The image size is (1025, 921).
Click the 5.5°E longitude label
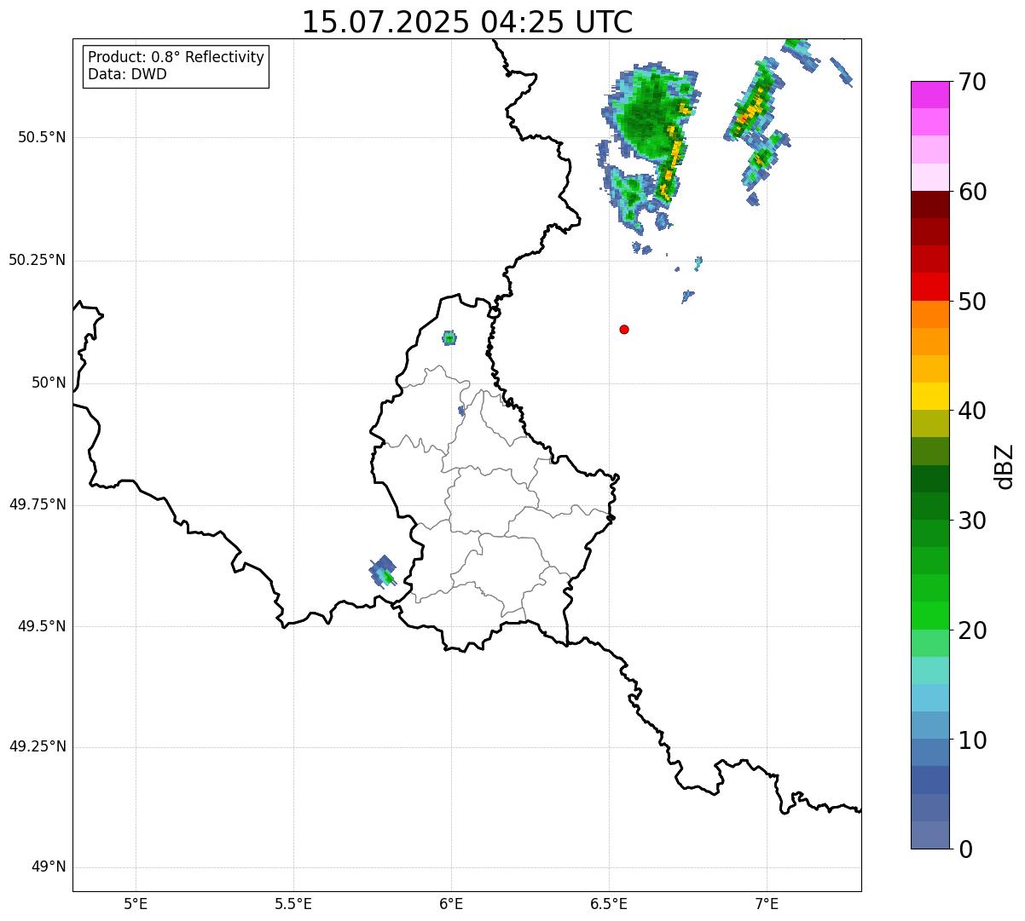(293, 903)
